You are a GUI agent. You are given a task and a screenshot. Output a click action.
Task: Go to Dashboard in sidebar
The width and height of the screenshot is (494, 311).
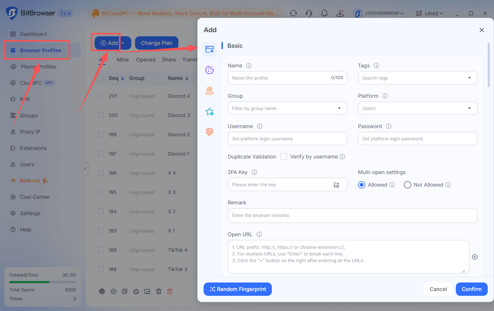[x=33, y=34]
